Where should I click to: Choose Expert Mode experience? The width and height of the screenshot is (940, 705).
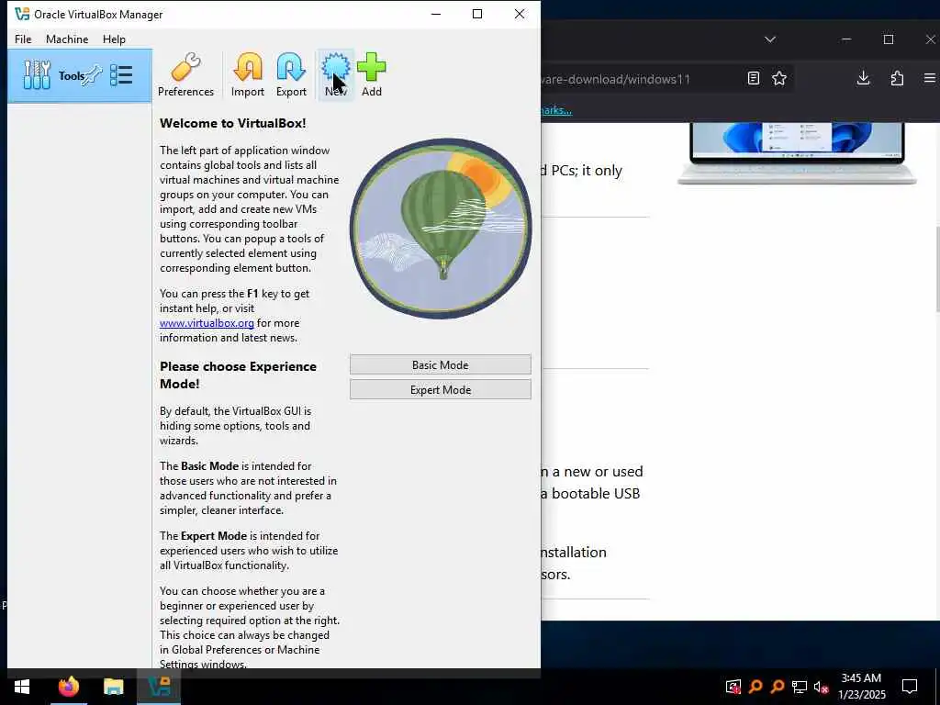440,389
